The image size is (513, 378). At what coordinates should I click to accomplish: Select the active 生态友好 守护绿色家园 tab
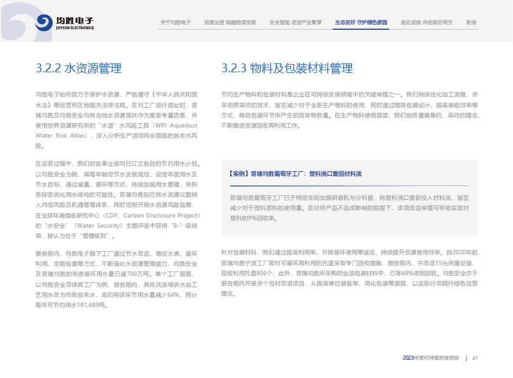(x=361, y=22)
